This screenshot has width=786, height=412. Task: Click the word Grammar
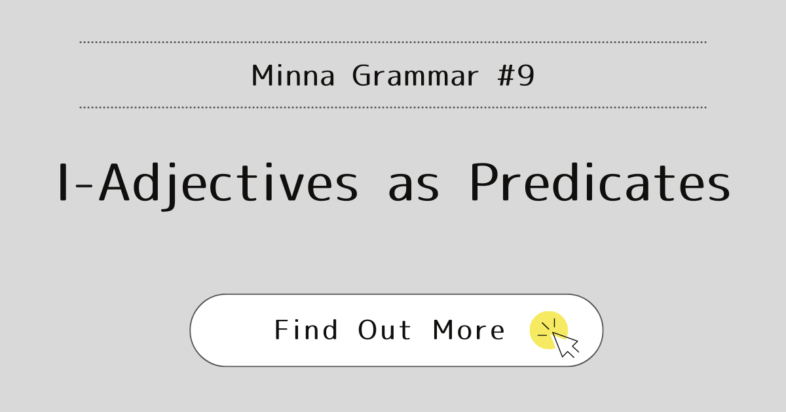pos(415,76)
